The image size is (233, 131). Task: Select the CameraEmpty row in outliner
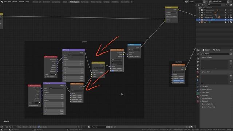208,17
